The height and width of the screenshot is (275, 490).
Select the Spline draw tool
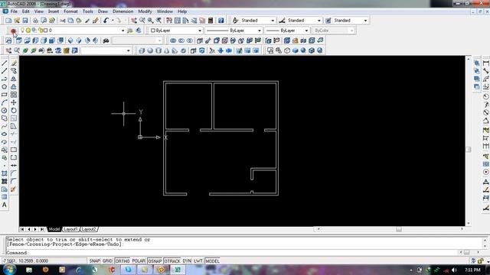click(x=5, y=126)
